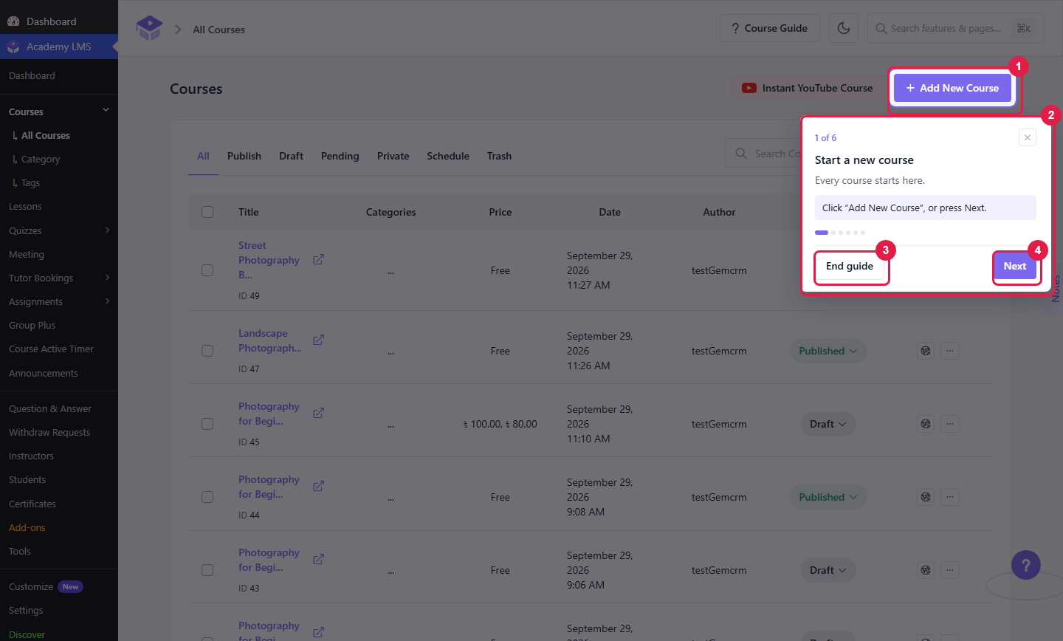Click Next in the guide popup

coord(1015,266)
